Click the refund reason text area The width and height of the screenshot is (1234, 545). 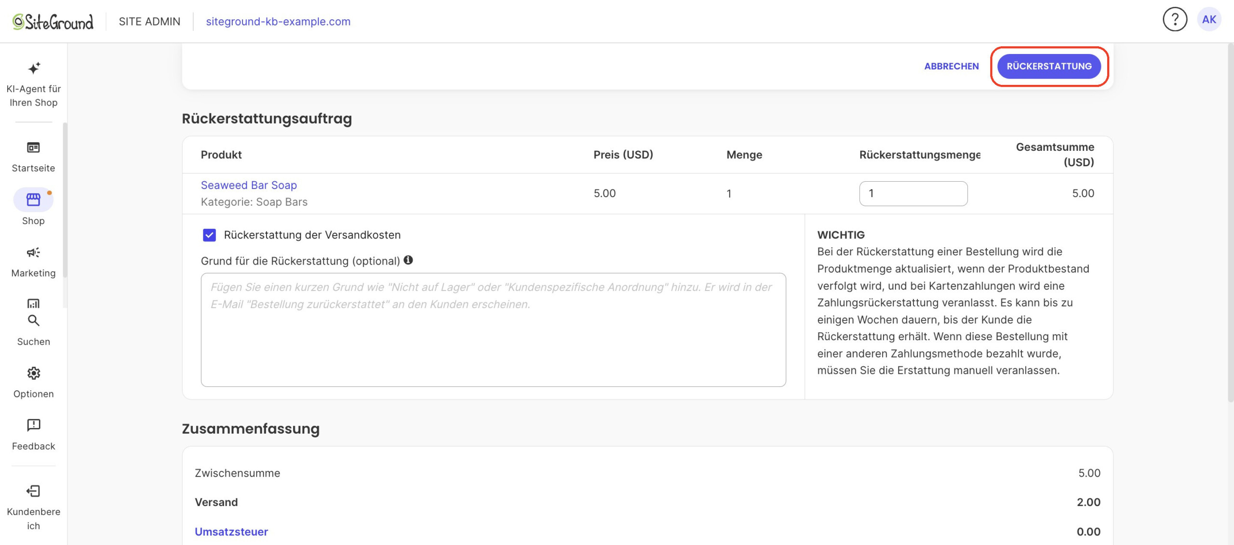[493, 330]
